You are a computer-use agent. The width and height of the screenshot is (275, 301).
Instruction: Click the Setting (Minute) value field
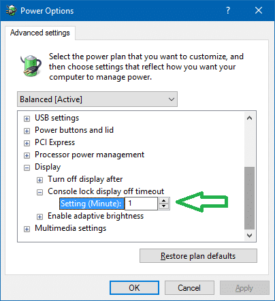(x=141, y=204)
